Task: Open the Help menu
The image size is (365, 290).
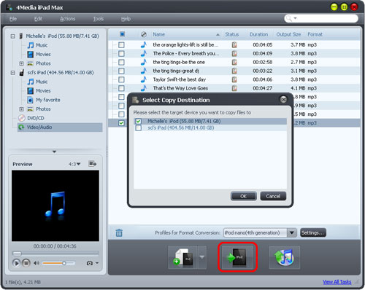Action: pyautogui.click(x=126, y=19)
